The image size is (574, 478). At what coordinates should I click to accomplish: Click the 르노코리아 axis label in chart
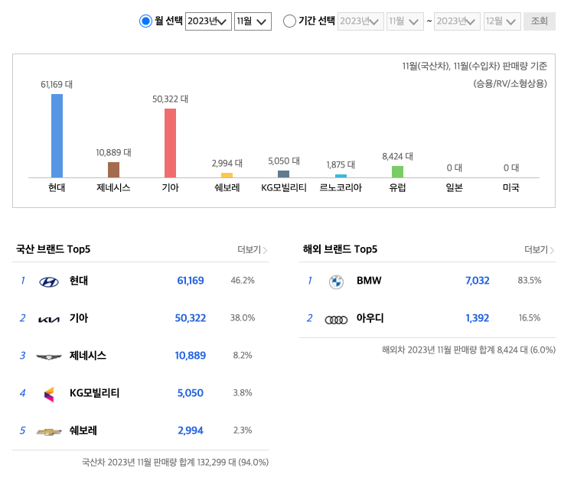coord(341,187)
